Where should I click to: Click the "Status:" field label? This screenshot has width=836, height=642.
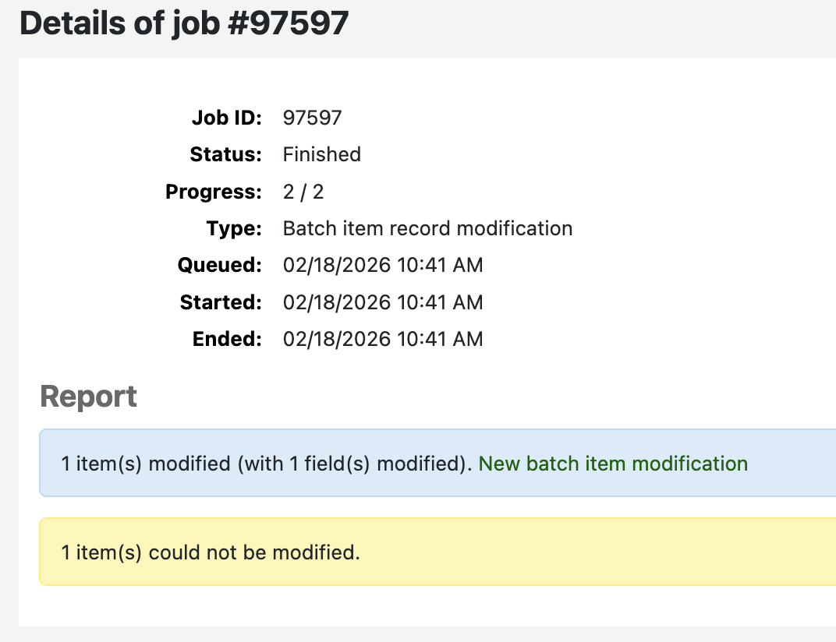pyautogui.click(x=225, y=154)
